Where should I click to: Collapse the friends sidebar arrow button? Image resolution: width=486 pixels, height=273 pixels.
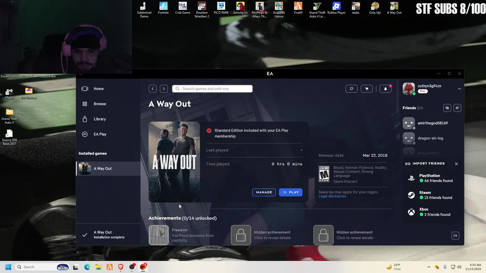coord(455,235)
